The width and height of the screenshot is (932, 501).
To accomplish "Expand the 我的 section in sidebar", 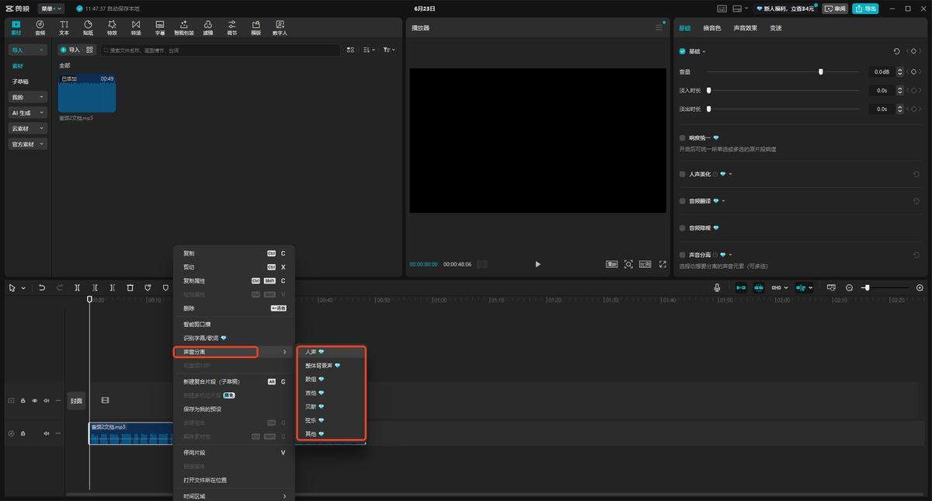I will (x=28, y=97).
